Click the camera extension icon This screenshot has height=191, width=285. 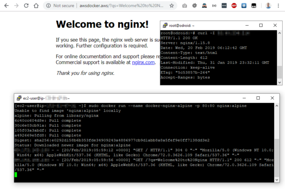tap(184, 6)
